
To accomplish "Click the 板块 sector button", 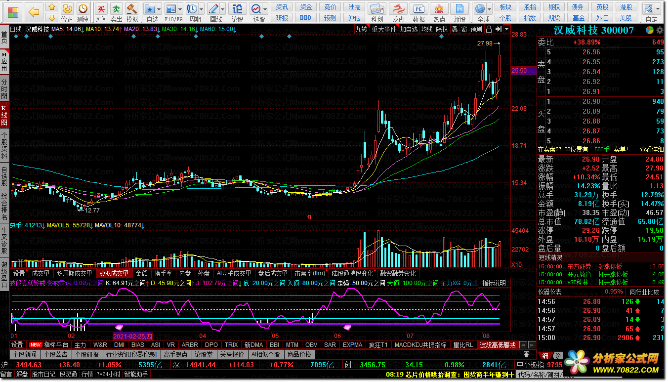I will 505,7.
